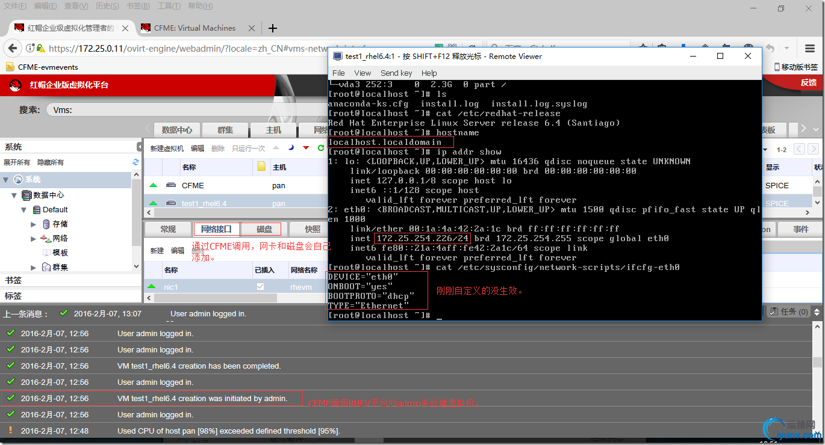Select the CFME virtual machine row

tap(236, 185)
